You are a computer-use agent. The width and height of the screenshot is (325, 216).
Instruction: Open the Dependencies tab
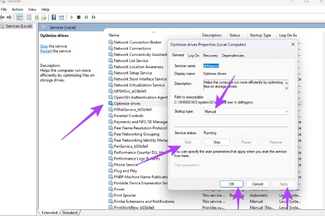233,55
